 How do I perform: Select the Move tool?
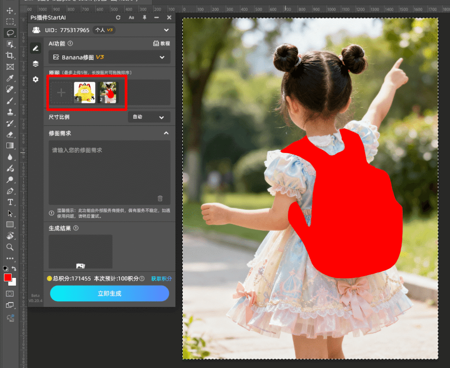[x=10, y=10]
